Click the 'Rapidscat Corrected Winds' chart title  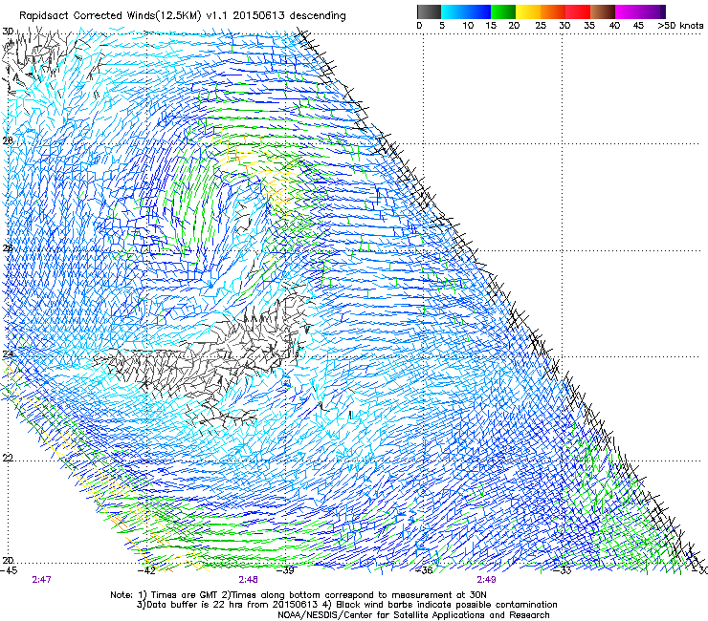[183, 16]
